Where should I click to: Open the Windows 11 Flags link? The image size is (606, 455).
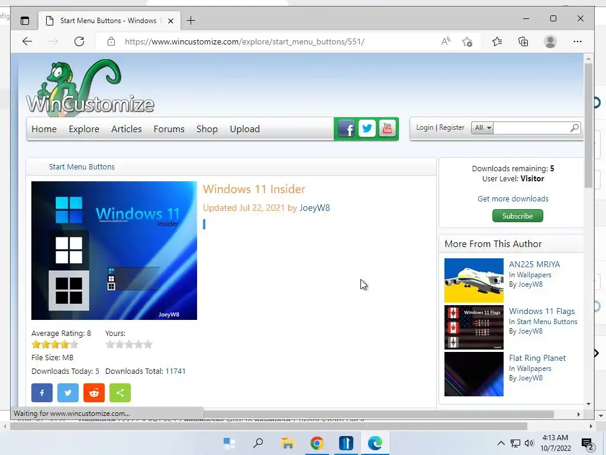[542, 311]
